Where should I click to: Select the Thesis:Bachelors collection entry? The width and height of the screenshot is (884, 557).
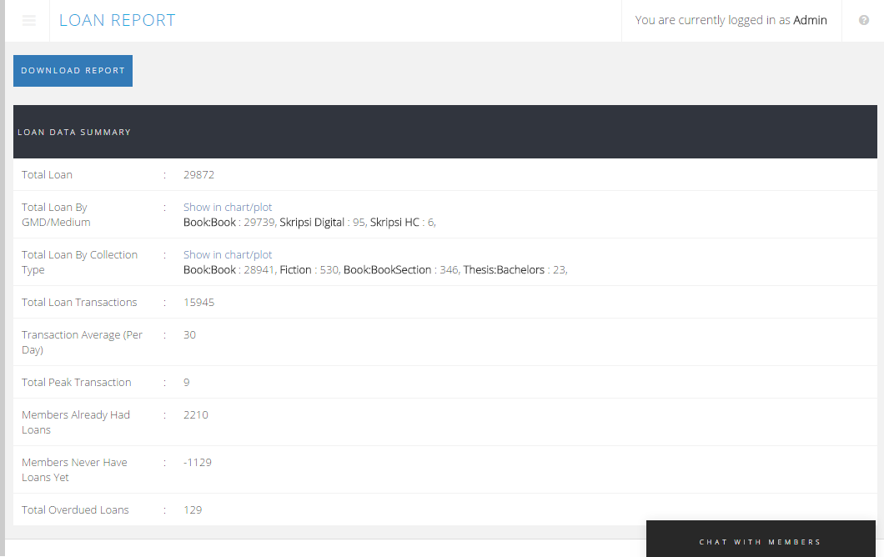(x=504, y=270)
